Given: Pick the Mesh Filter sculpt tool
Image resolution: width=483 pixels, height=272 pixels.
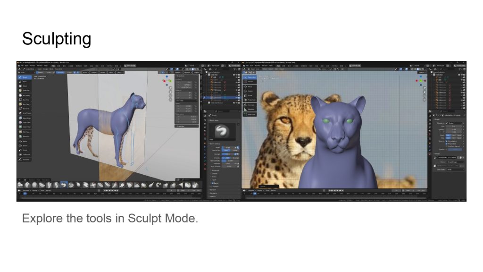Looking at the screenshot, I should point(26,118).
